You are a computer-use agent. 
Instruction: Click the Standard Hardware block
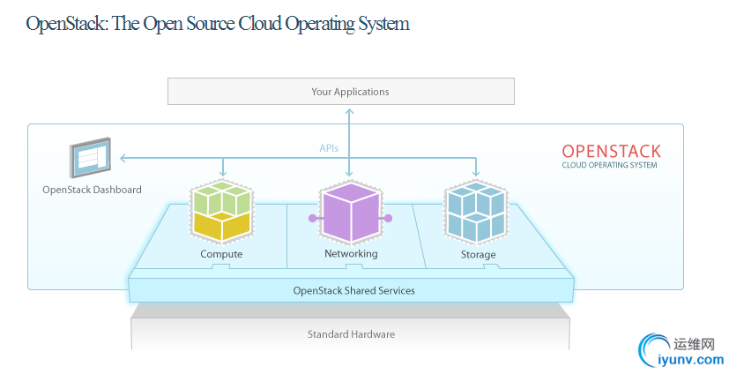tap(351, 327)
